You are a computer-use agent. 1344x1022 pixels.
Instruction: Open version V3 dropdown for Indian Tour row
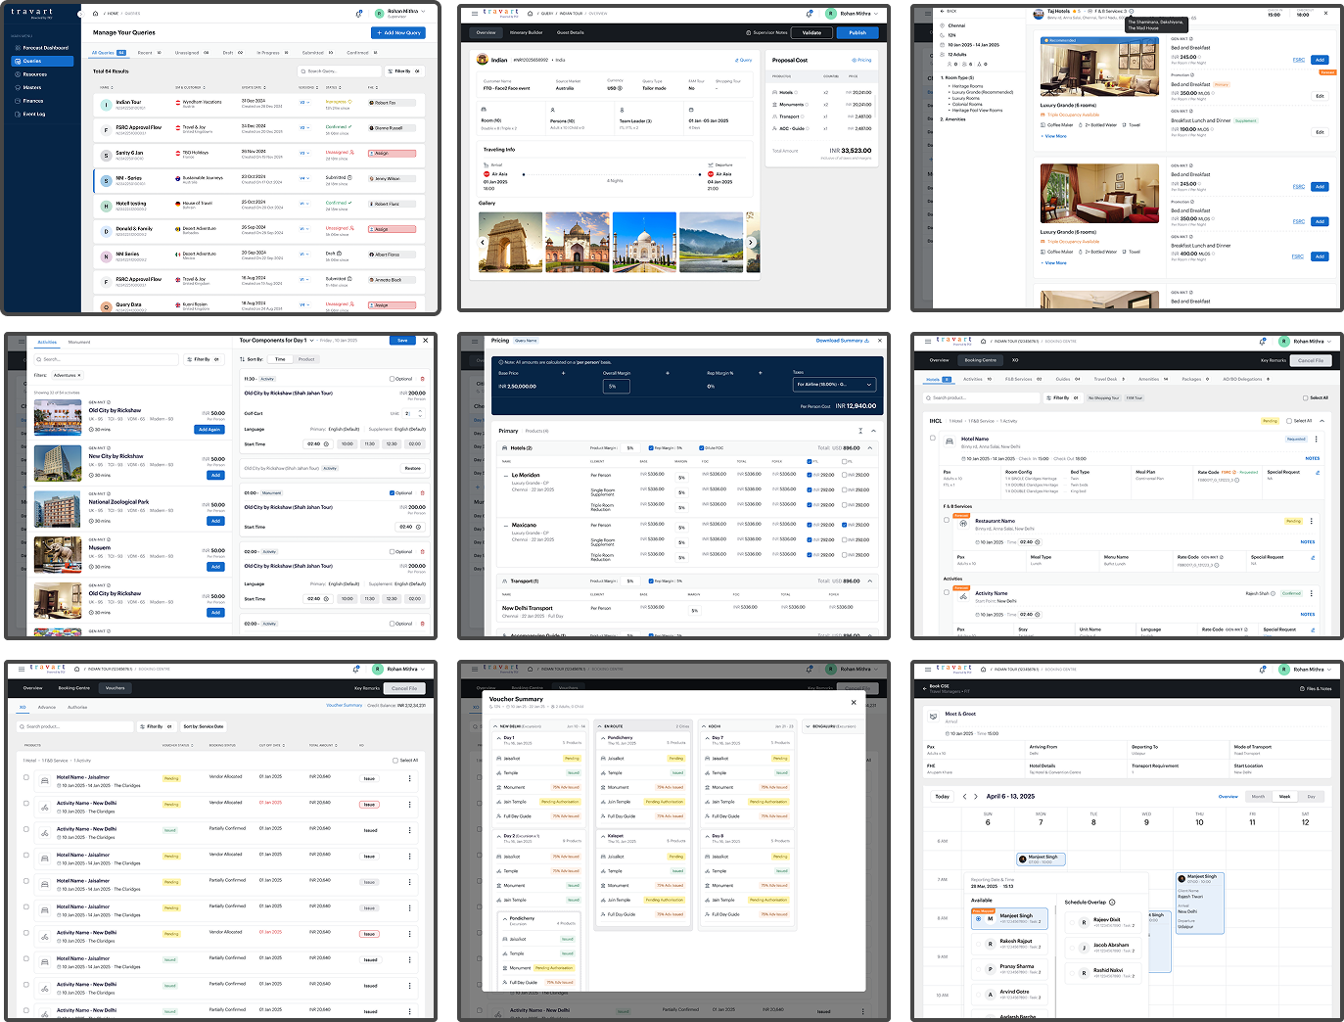303,102
